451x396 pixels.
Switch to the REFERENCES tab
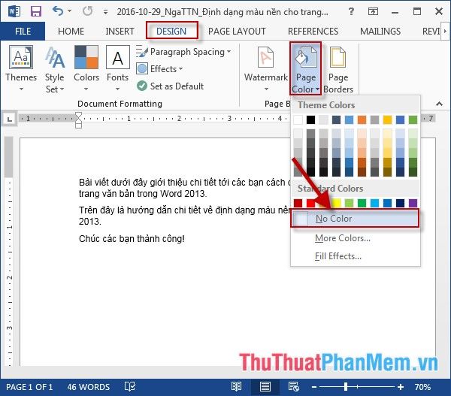click(313, 31)
